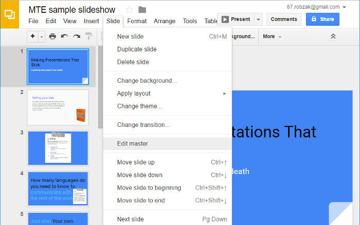360x225 pixels.
Task: Select Change transition... menu entry
Action: 168,125
